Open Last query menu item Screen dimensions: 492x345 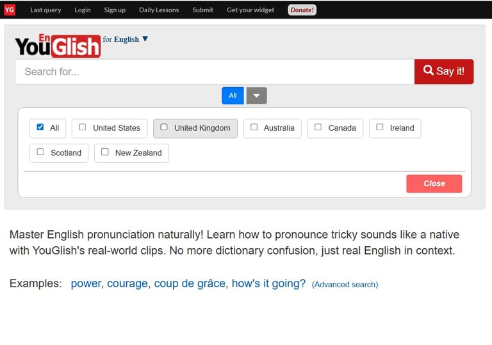point(45,10)
